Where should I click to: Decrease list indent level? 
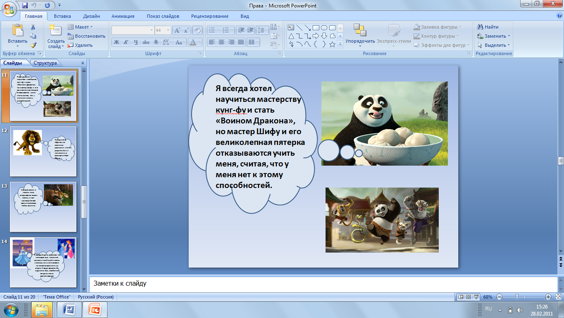coord(241,30)
